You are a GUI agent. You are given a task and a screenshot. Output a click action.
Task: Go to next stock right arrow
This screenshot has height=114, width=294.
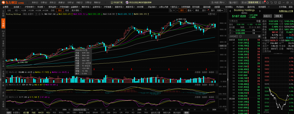point(260,11)
